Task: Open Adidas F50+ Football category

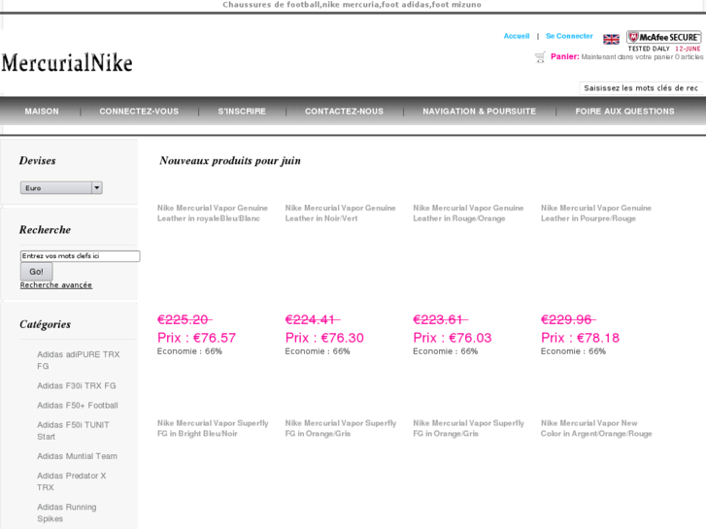Action: pos(78,405)
